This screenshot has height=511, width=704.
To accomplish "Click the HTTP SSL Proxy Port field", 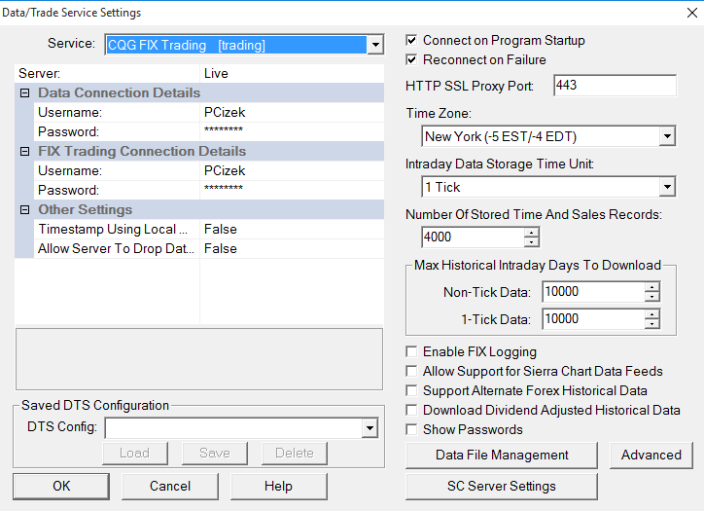I will point(614,86).
